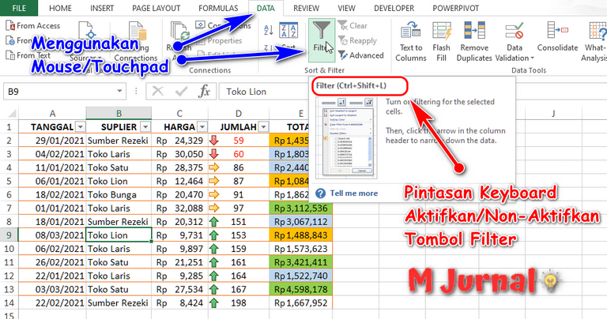Click green up arrow icon beside 151
This screenshot has height=319, width=607.
pos(213,222)
